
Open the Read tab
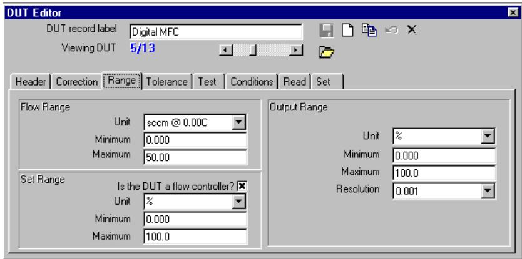295,82
